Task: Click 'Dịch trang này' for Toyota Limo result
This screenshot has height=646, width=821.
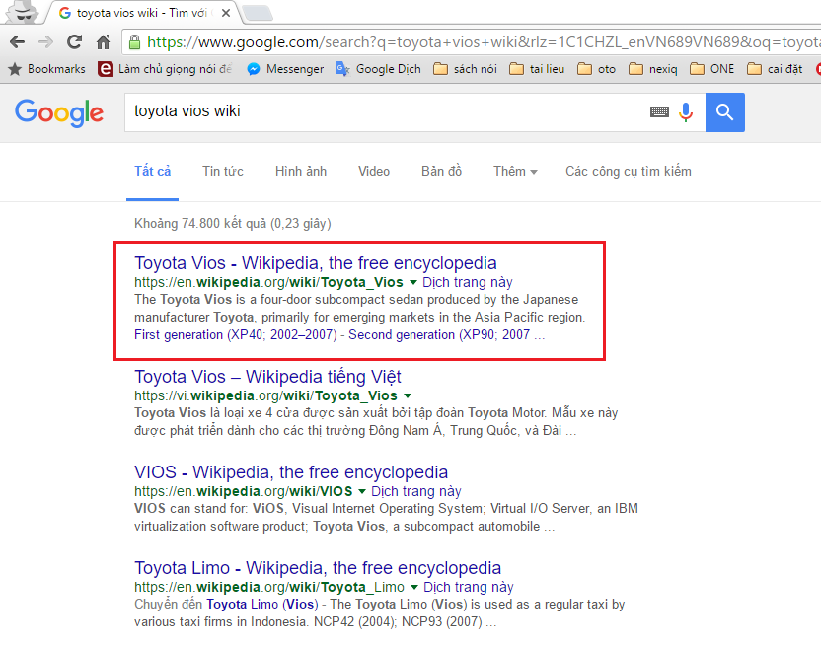Action: [469, 588]
